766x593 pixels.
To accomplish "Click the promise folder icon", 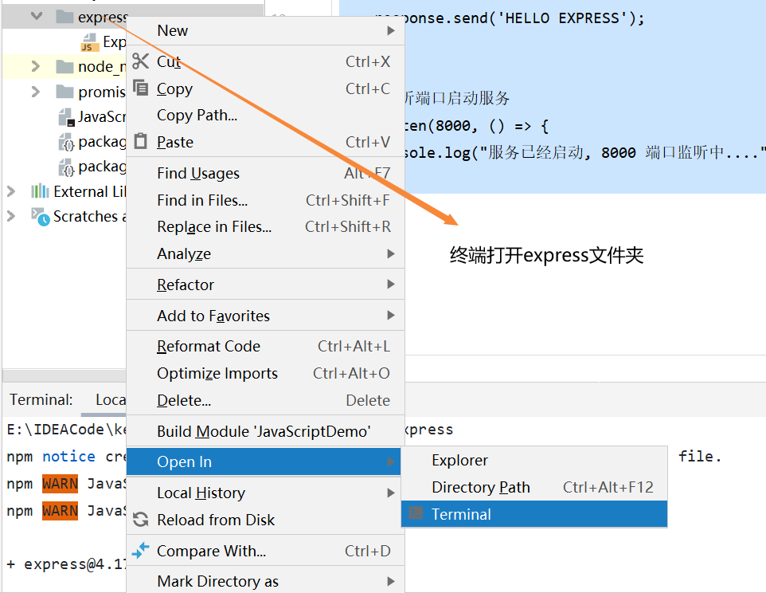I will pyautogui.click(x=64, y=92).
